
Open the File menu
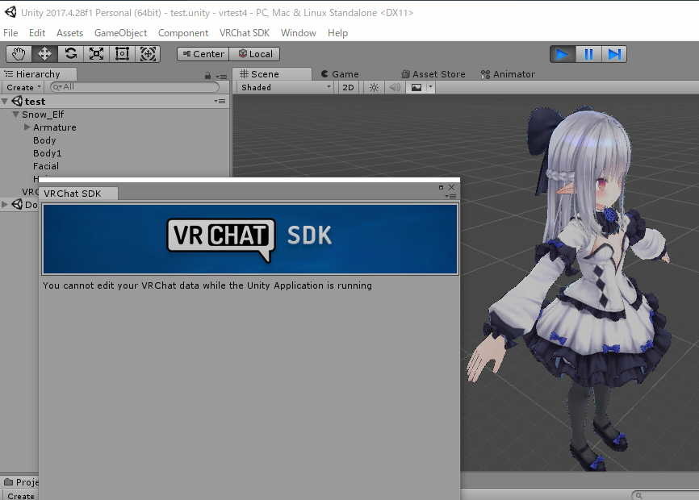click(10, 33)
